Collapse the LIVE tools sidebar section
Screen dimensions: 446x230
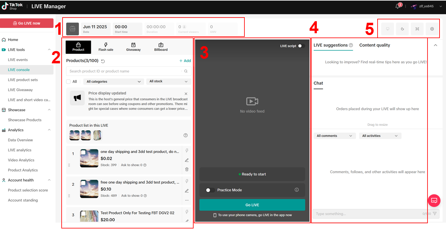(x=49, y=50)
